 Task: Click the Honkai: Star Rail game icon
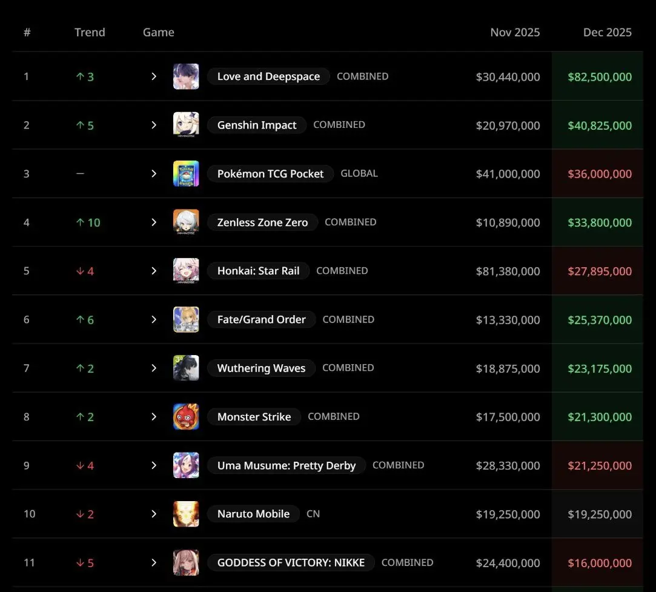(x=186, y=271)
